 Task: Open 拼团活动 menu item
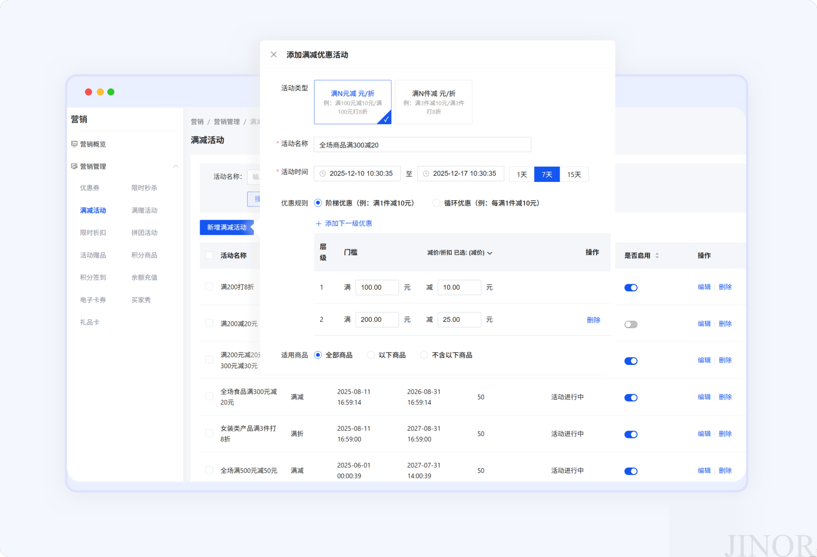[145, 233]
